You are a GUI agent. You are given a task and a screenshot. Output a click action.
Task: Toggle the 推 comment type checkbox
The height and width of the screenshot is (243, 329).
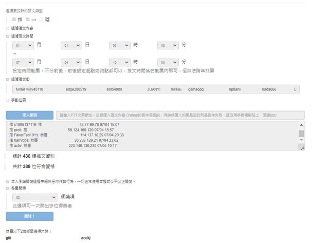[14, 19]
